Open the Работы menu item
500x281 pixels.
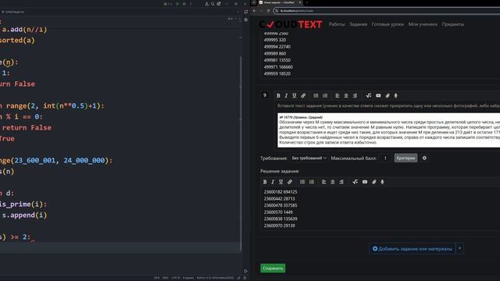click(x=337, y=24)
